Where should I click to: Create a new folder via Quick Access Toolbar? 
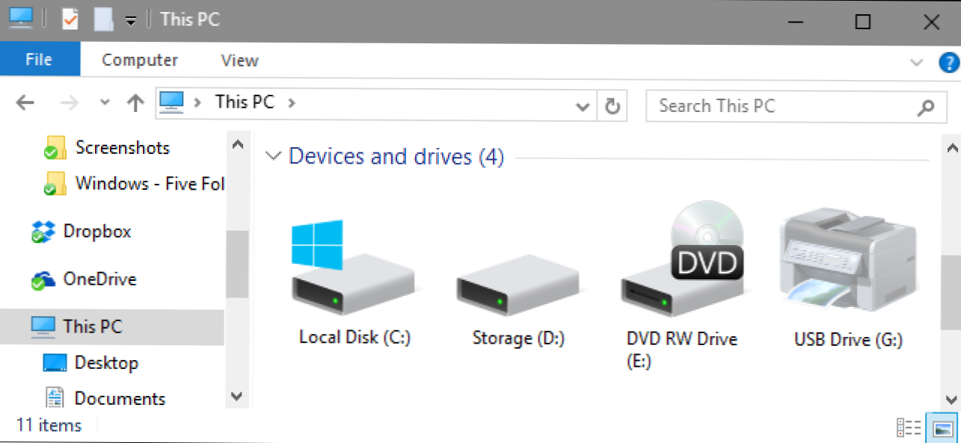[x=102, y=19]
